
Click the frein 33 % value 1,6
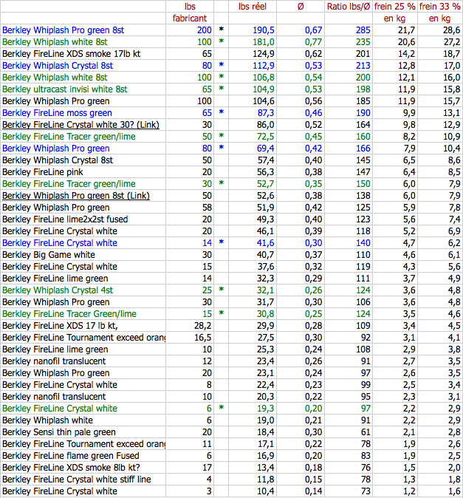[454, 491]
